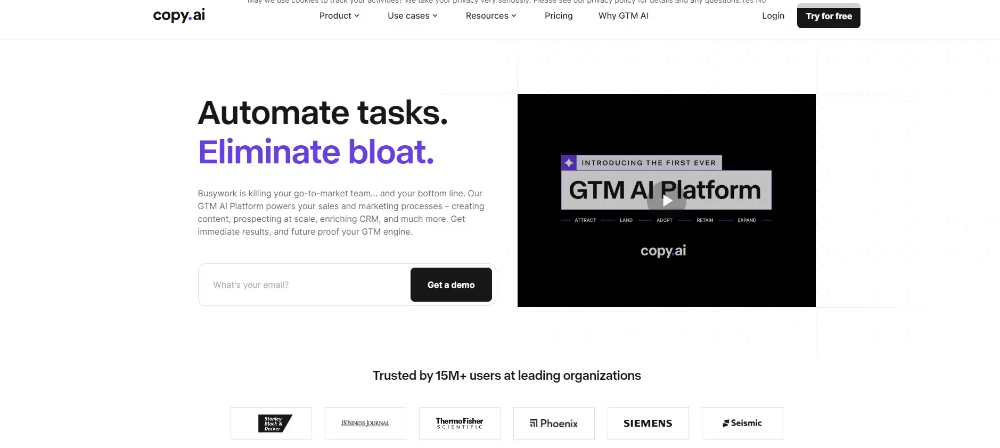Select the Seismic logo tile
The height and width of the screenshot is (448, 1000).
pyautogui.click(x=742, y=424)
